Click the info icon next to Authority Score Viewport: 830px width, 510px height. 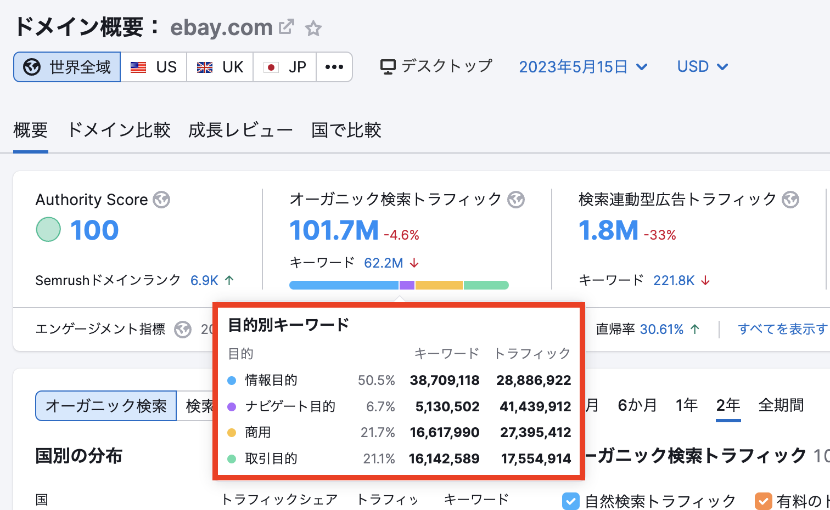tap(161, 200)
